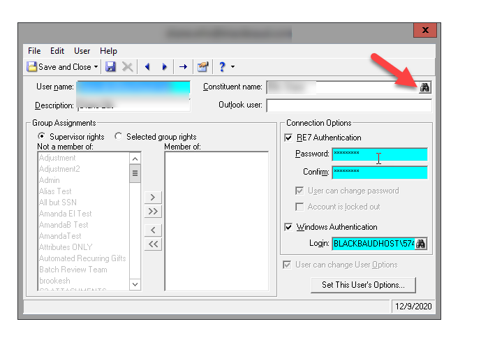481x338 pixels.
Task: Click the move all groups left button
Action: (x=153, y=244)
